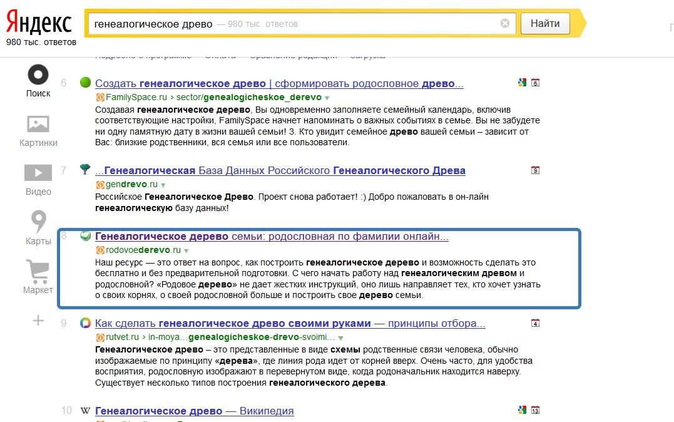Click the Найти search button

(x=545, y=24)
